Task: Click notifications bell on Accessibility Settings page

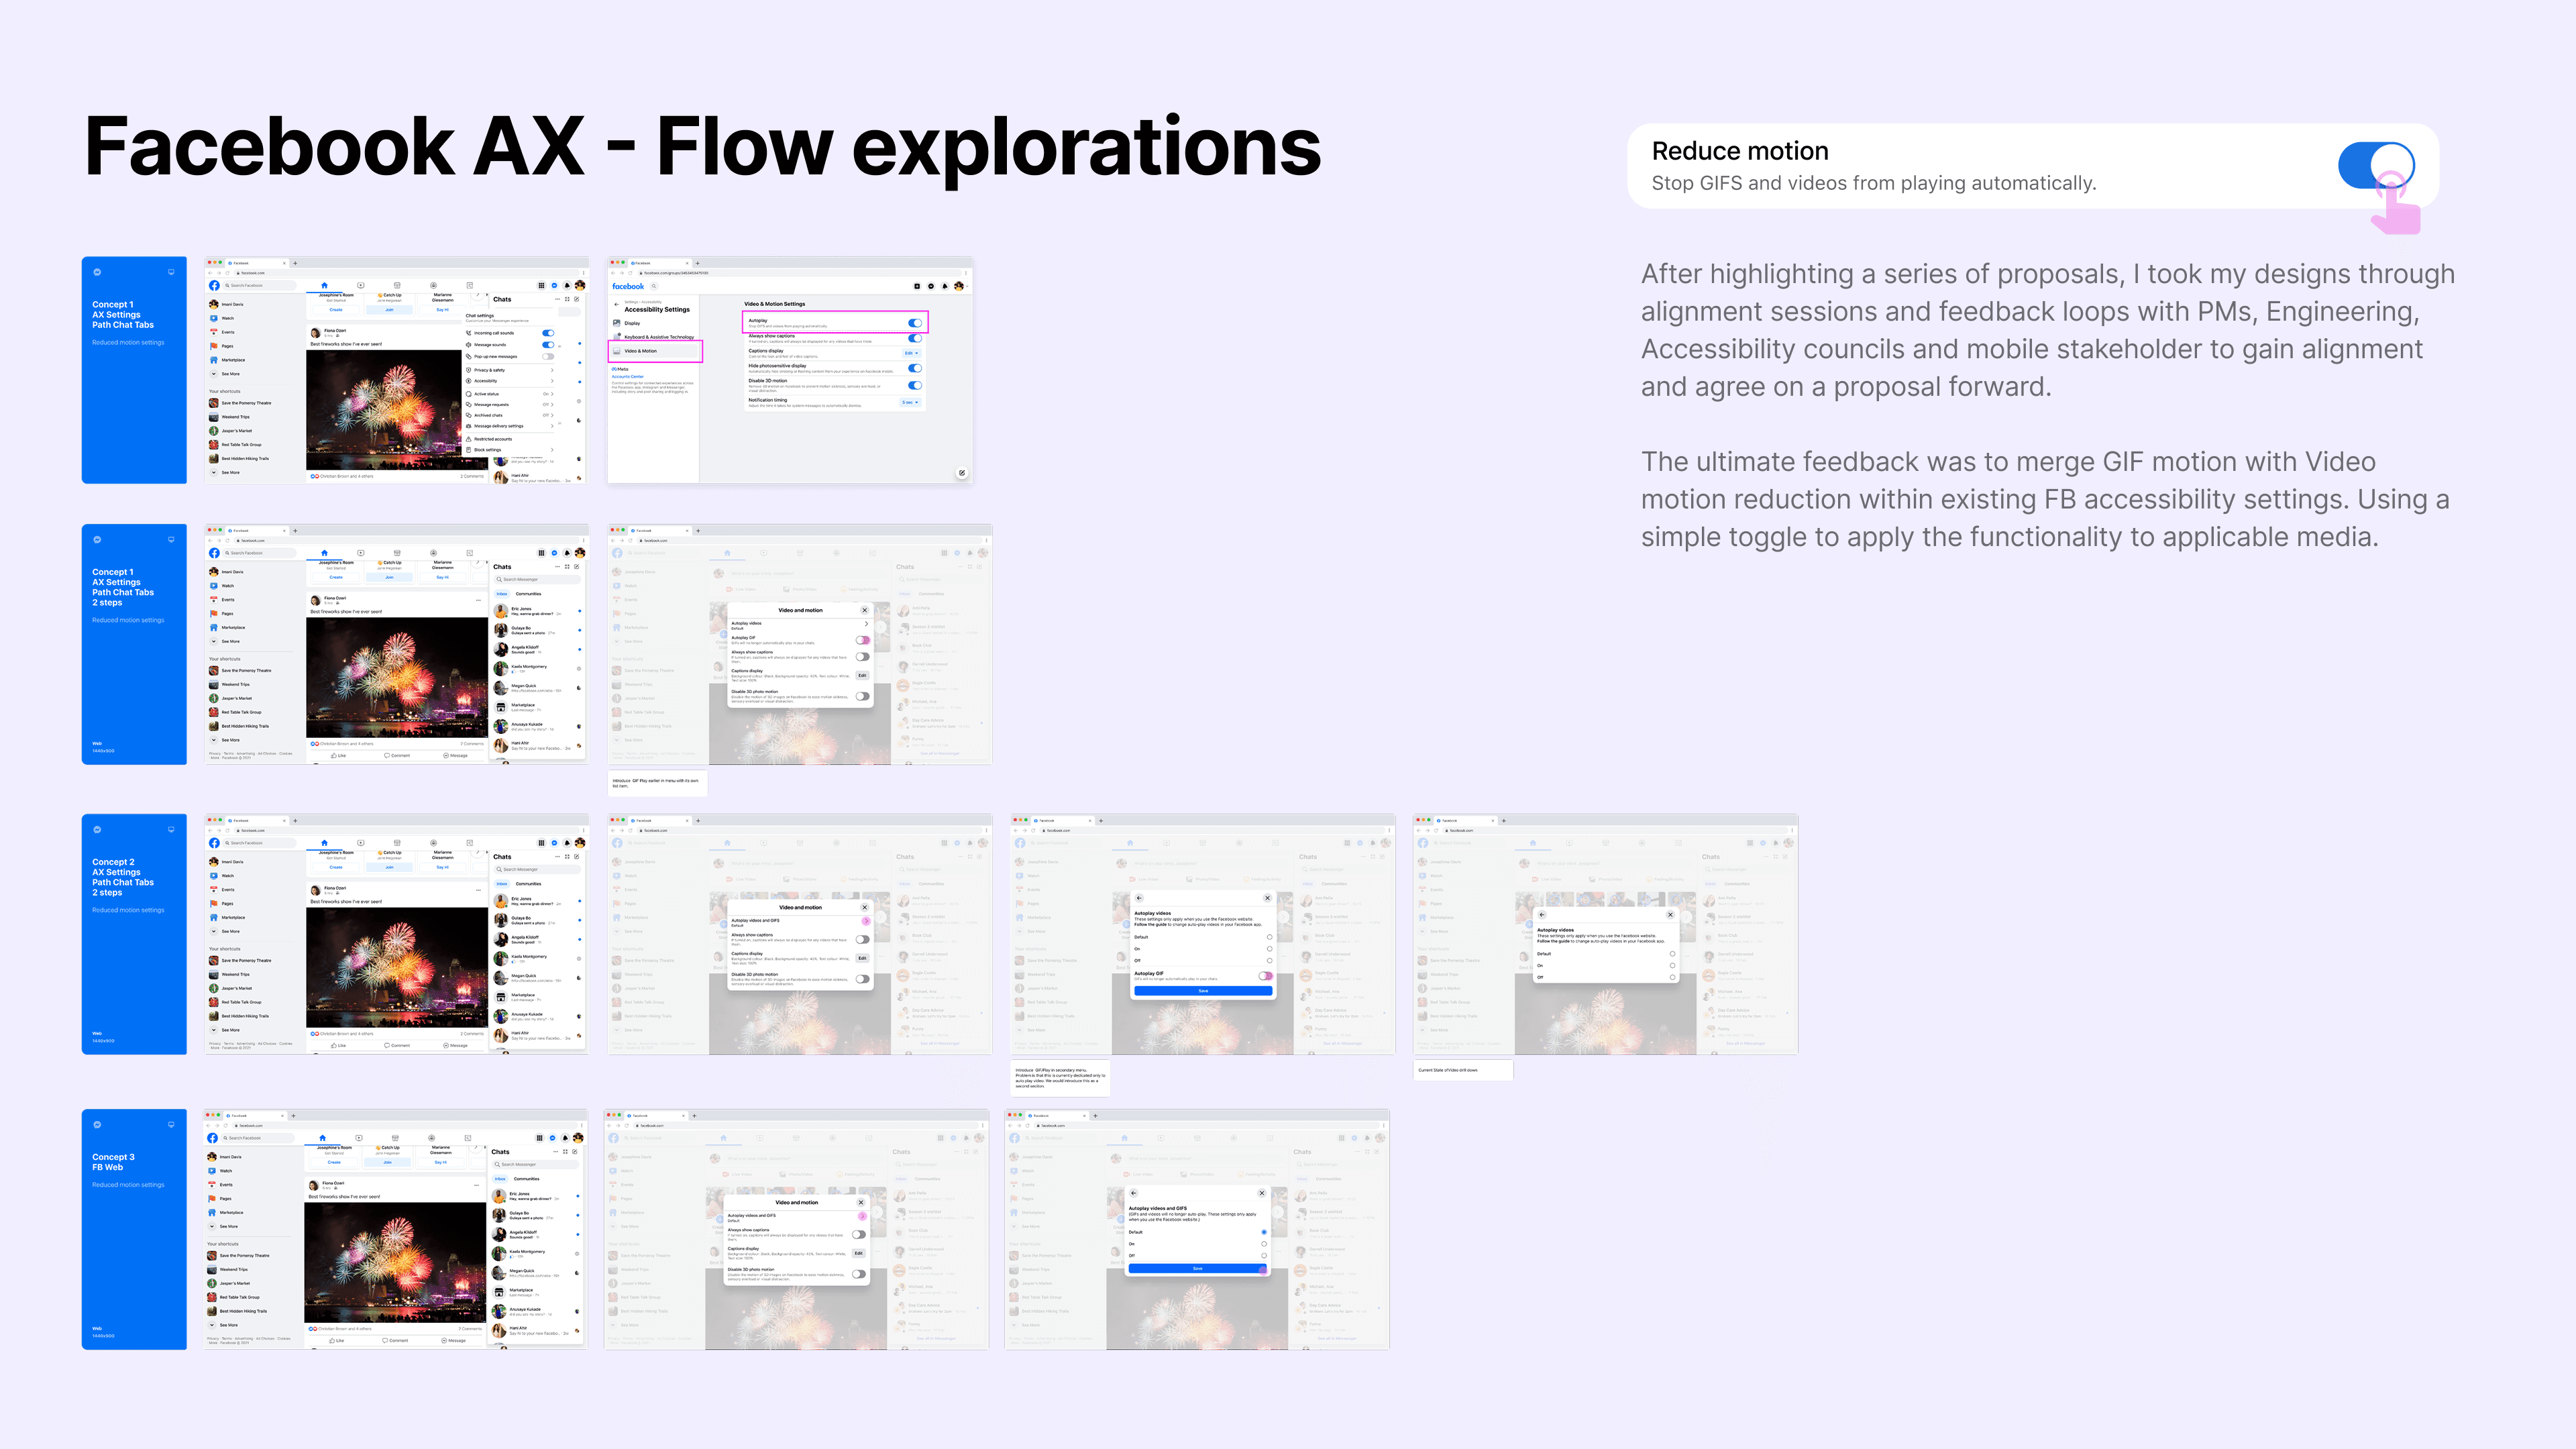Action: (945, 286)
